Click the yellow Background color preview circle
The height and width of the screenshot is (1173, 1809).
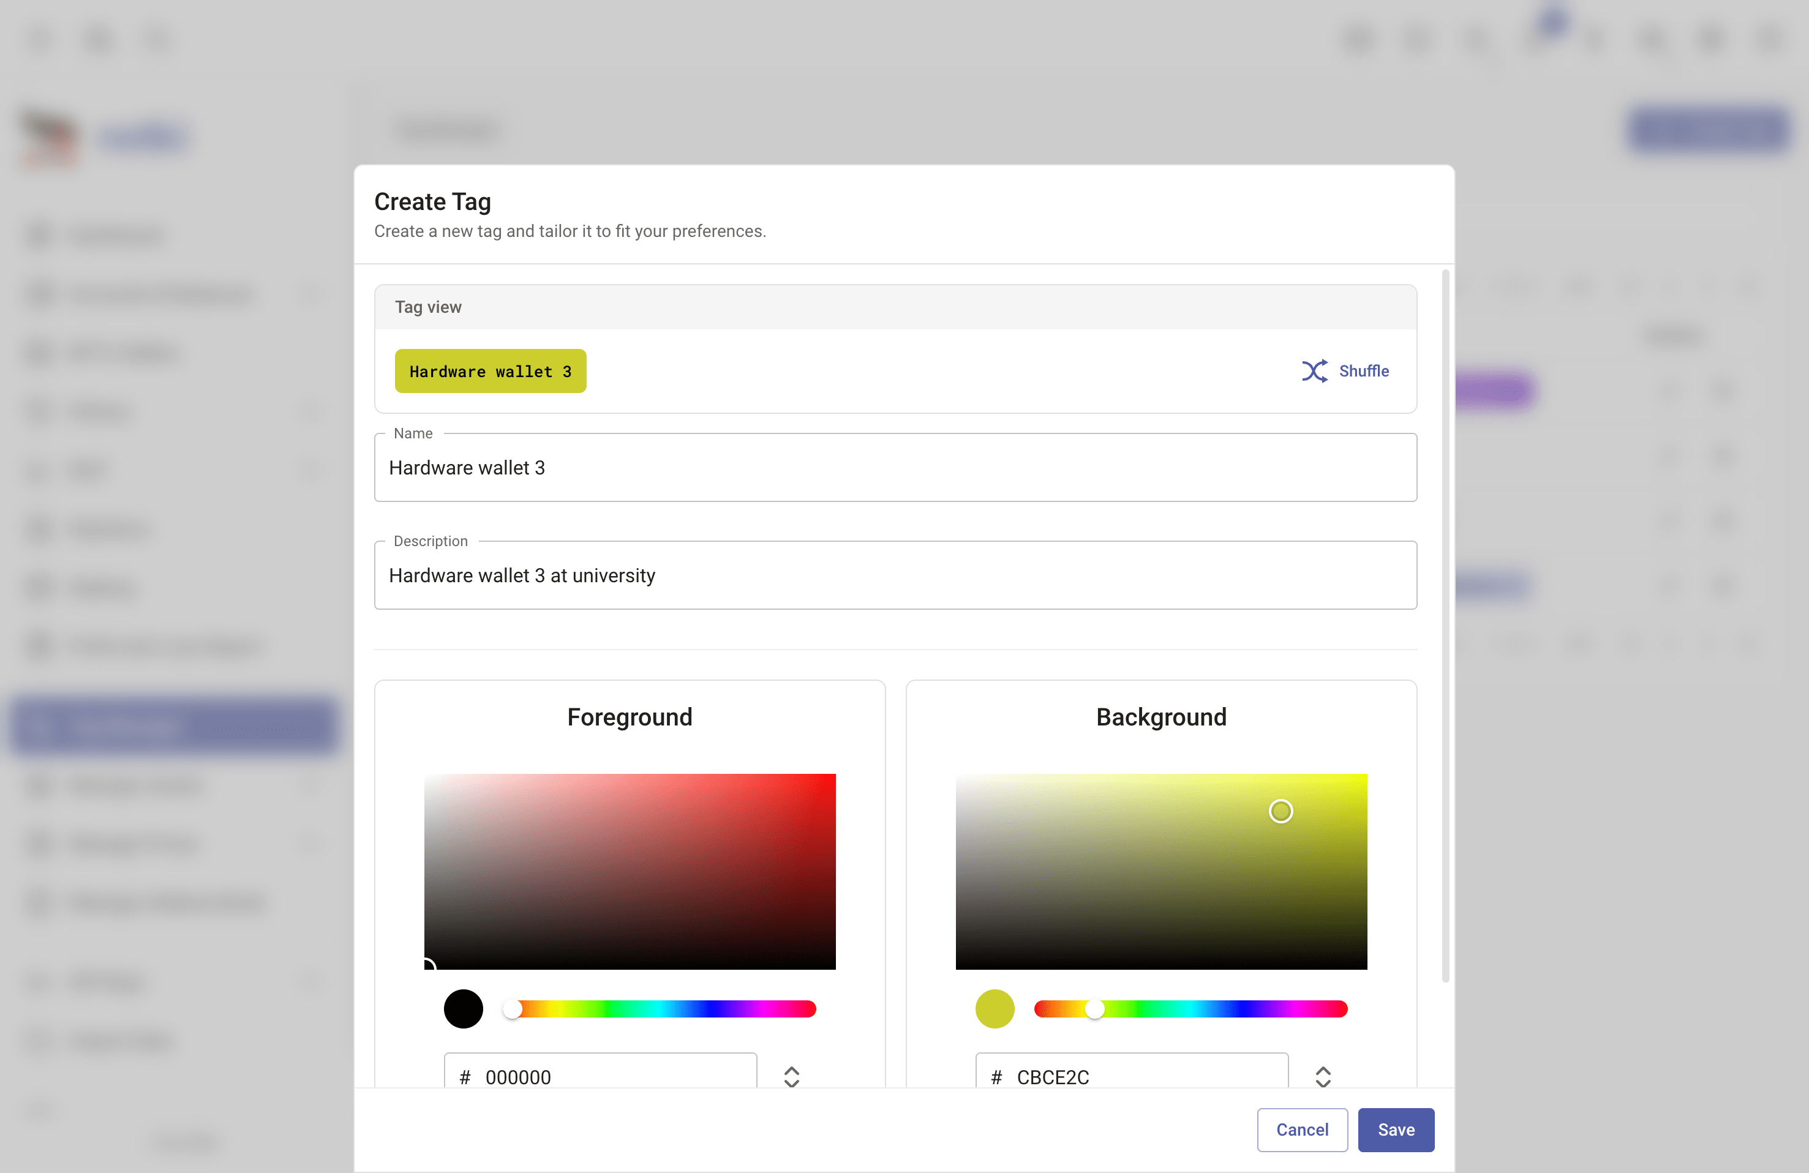994,1009
